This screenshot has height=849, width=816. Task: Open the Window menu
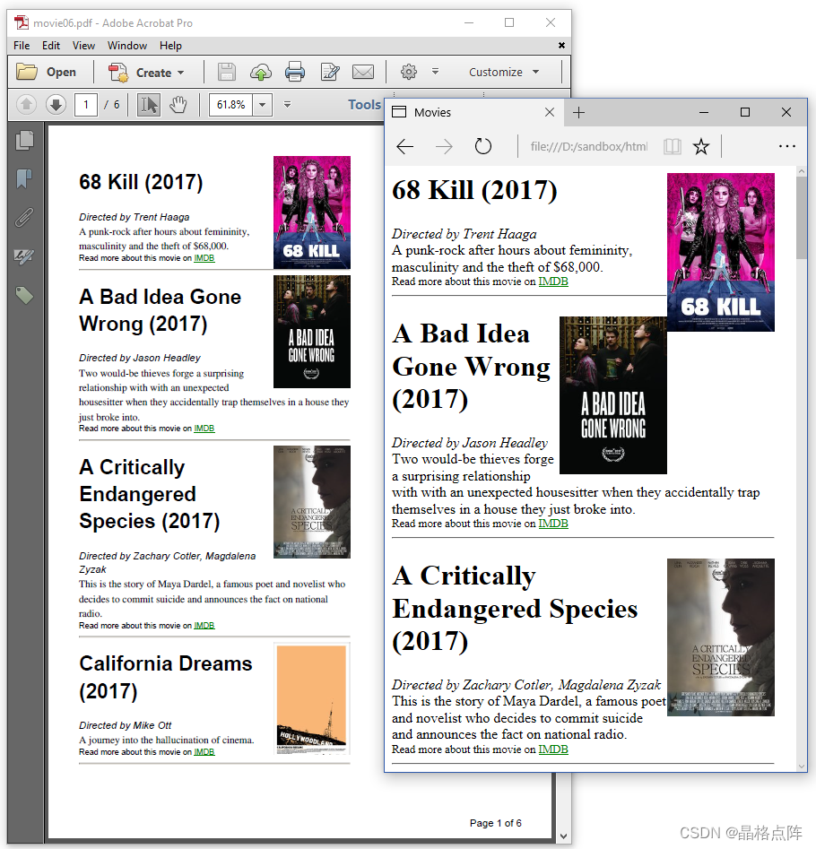pos(127,46)
